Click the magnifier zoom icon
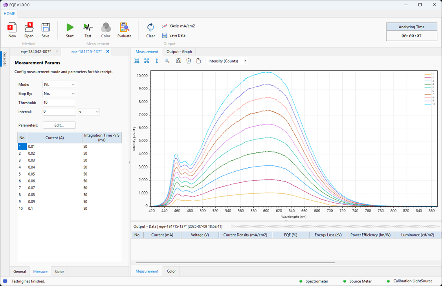The height and width of the screenshot is (286, 442). pyautogui.click(x=167, y=61)
